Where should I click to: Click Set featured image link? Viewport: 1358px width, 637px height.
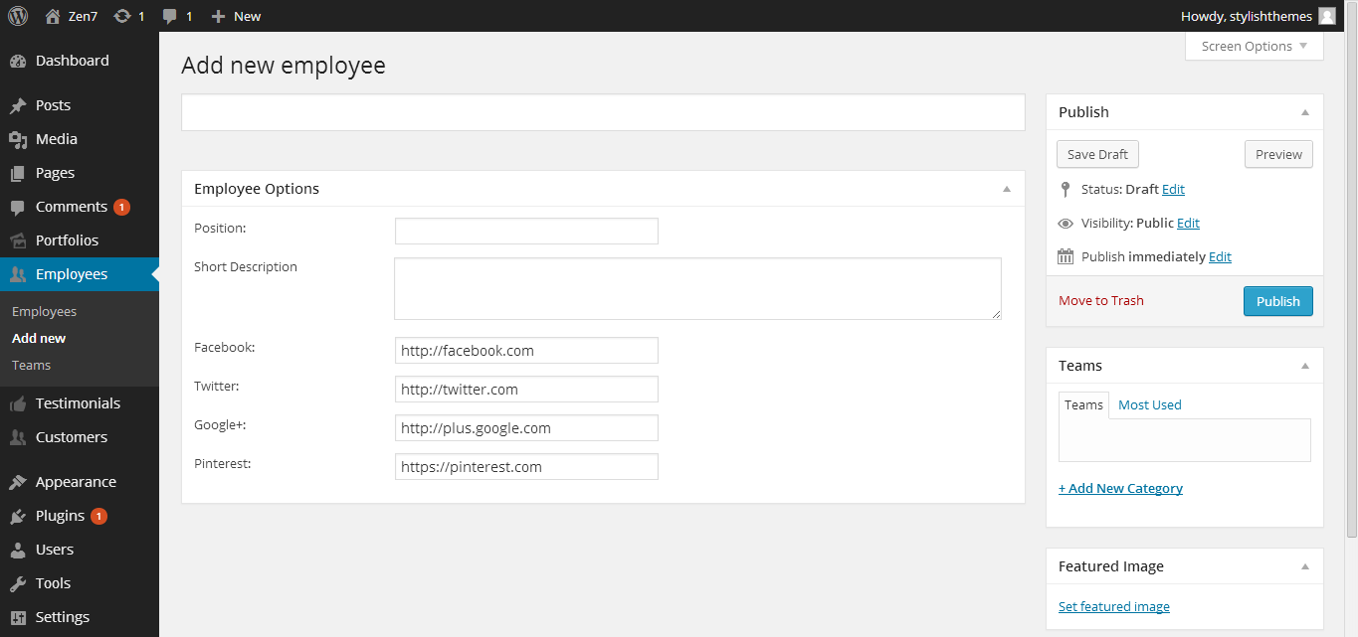[1113, 606]
